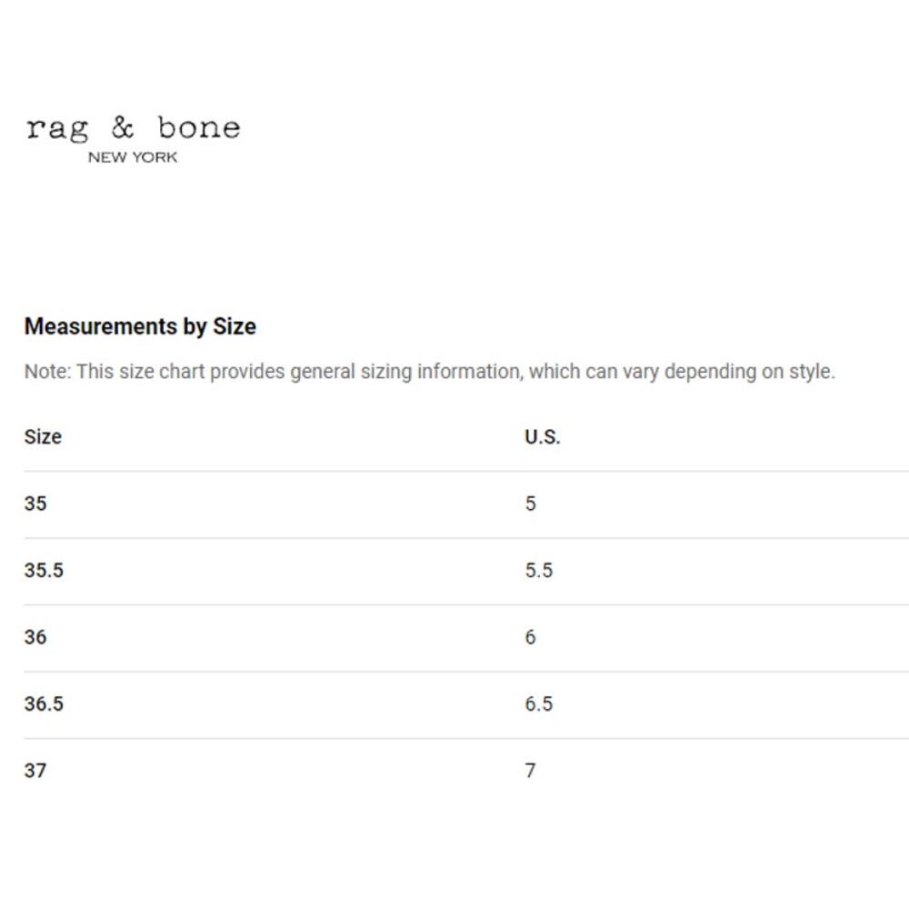Click the rag & bone logo
This screenshot has height=909, width=909.
pyautogui.click(x=133, y=140)
